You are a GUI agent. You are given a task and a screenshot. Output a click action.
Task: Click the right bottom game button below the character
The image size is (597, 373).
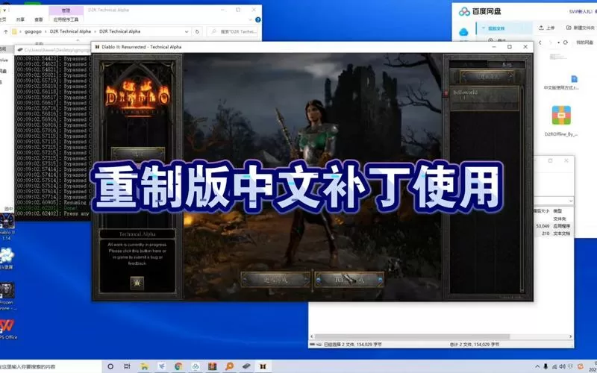click(x=349, y=280)
